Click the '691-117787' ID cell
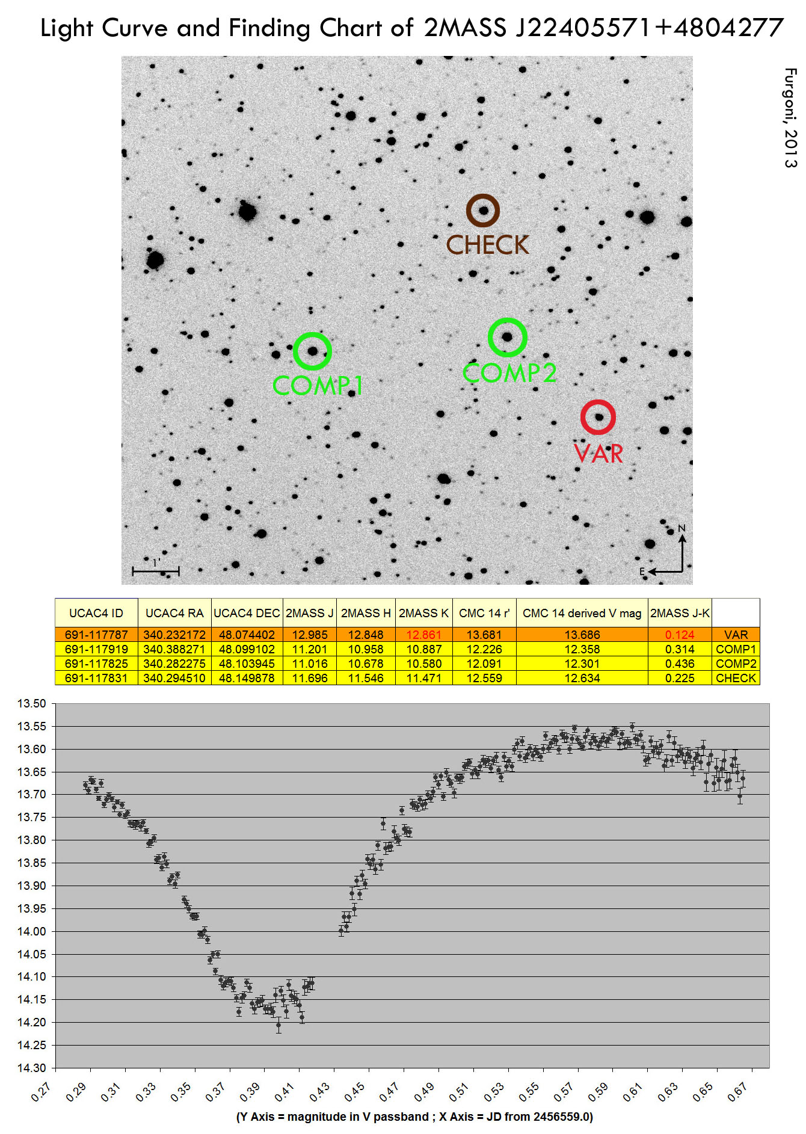806x1134 pixels. point(96,635)
